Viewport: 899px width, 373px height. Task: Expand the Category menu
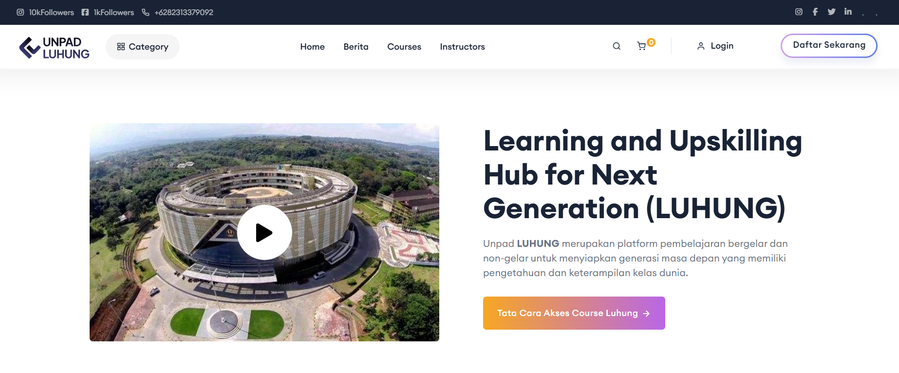click(x=143, y=47)
